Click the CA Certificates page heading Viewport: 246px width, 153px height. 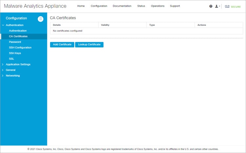(63, 18)
